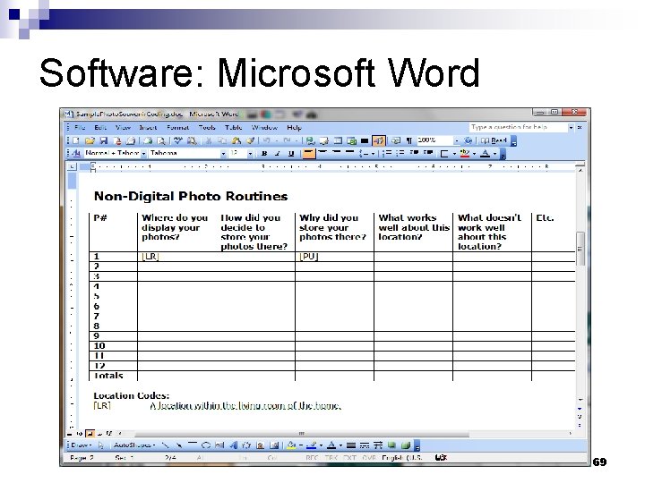The width and height of the screenshot is (645, 483).
Task: Click the Format Painter brush icon
Action: [250, 141]
